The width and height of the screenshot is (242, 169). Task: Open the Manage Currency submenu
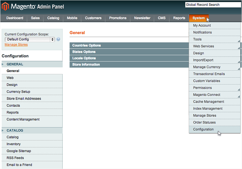click(x=214, y=67)
